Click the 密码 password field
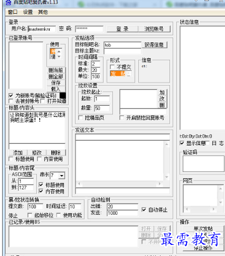 89,29
